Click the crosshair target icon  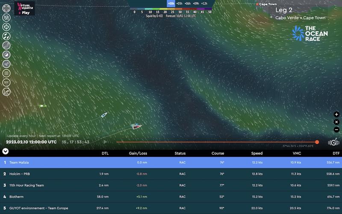click(x=6, y=27)
